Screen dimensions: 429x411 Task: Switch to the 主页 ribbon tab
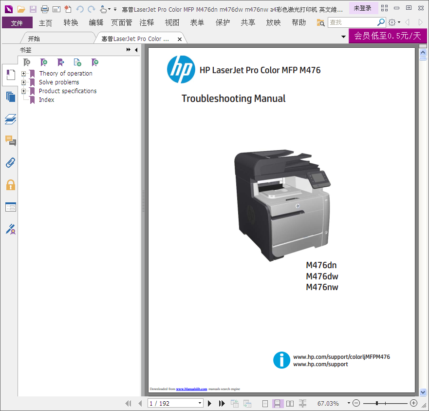pos(45,22)
